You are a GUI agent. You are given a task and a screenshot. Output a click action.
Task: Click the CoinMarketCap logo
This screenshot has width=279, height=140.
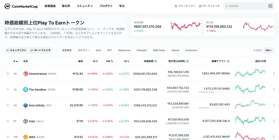pos(21,6)
